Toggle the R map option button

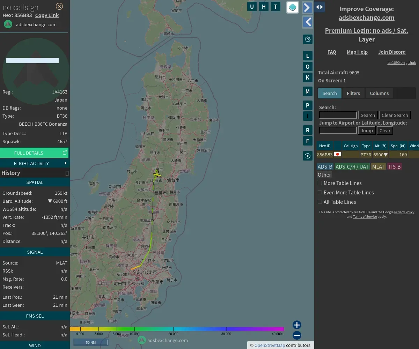click(x=308, y=130)
